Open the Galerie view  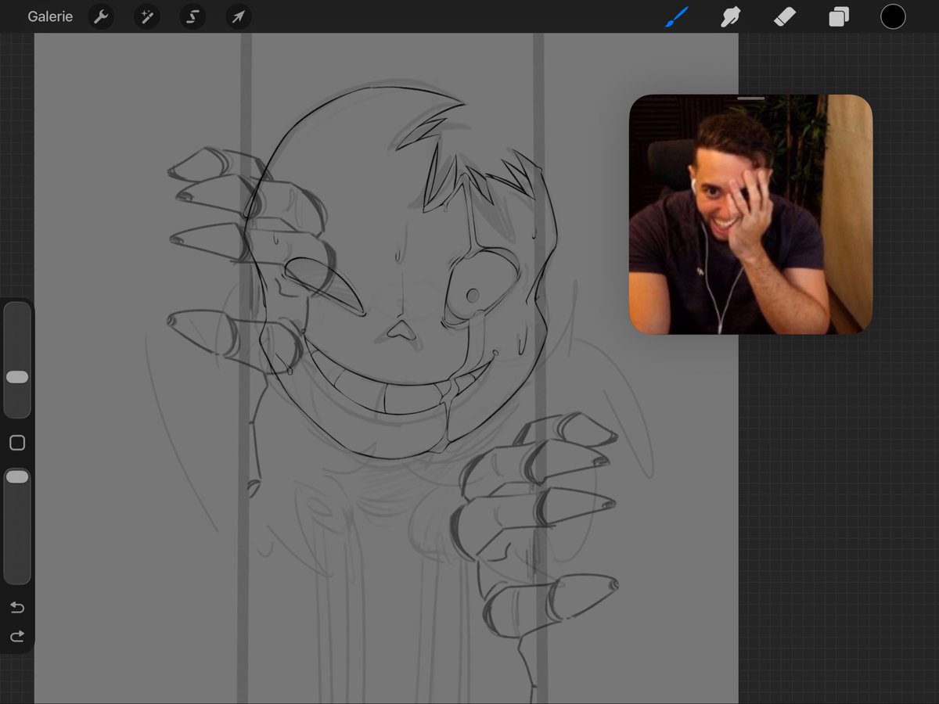tap(50, 16)
